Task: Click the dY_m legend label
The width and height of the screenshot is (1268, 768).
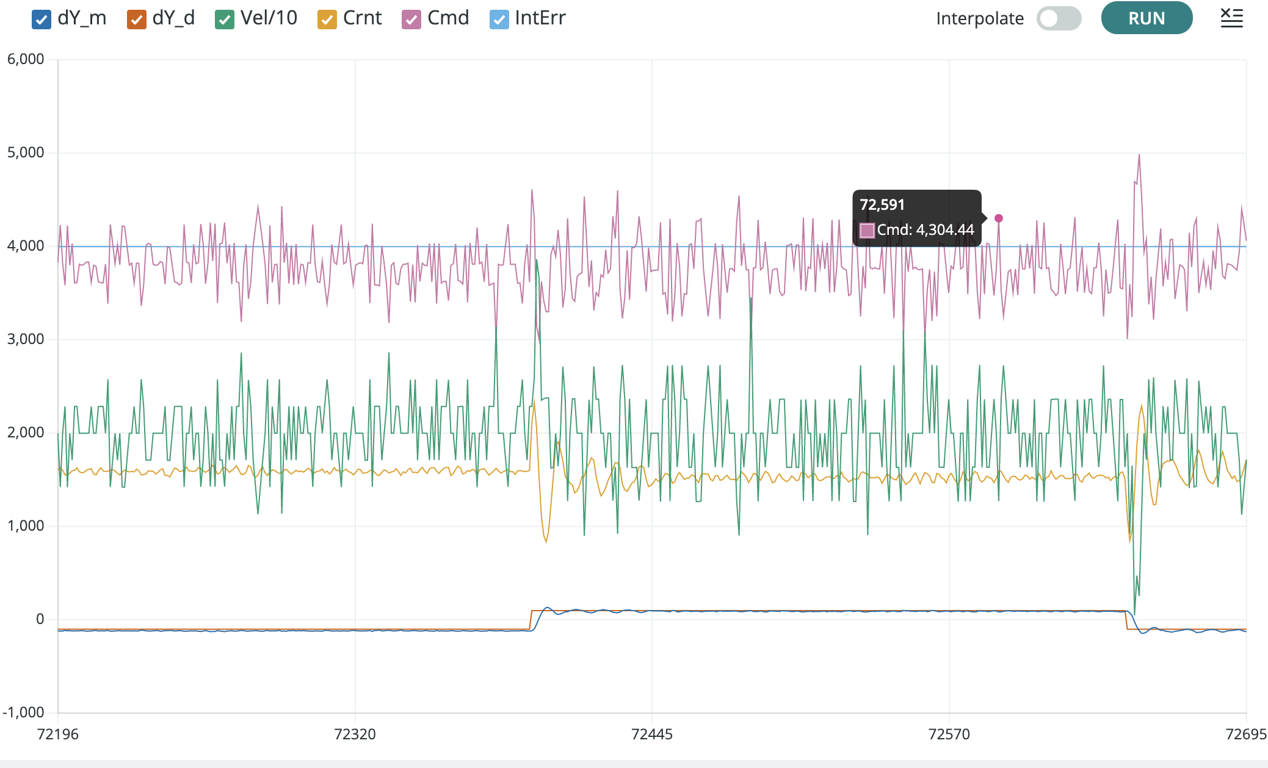Action: [82, 18]
